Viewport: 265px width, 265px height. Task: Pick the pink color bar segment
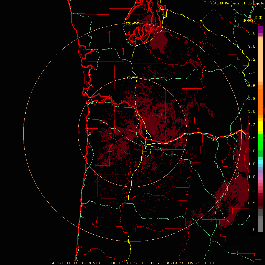click(x=260, y=178)
